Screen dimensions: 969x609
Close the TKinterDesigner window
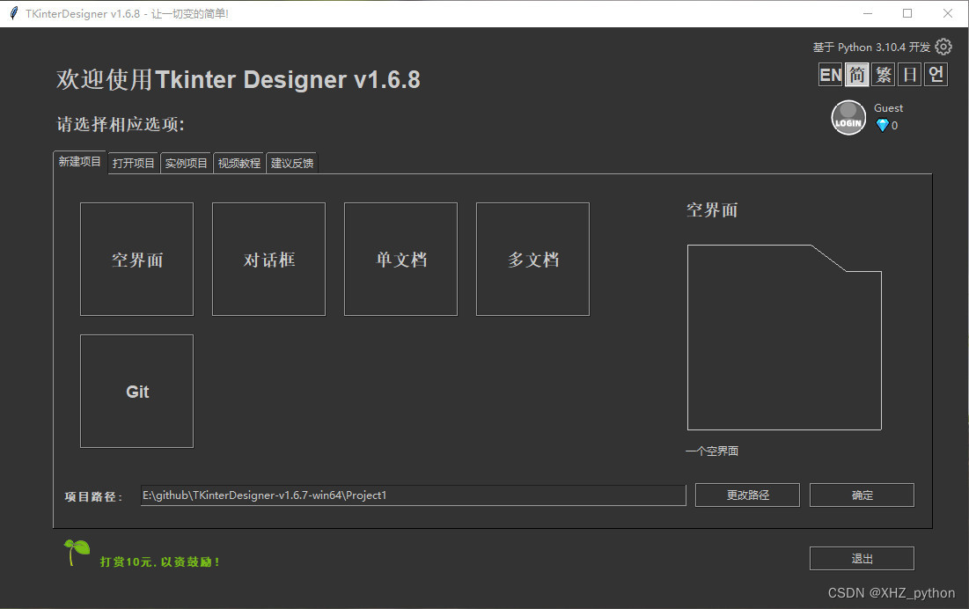click(x=947, y=13)
